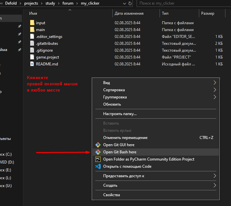
Task: Select Настроить папку... menu entry
Action: click(120, 114)
